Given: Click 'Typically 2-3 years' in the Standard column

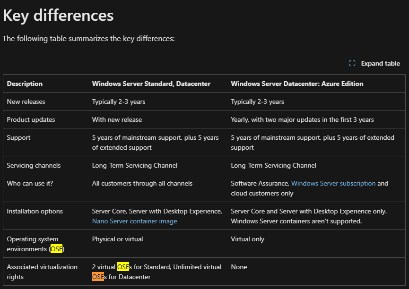Looking at the screenshot, I should coord(118,102).
